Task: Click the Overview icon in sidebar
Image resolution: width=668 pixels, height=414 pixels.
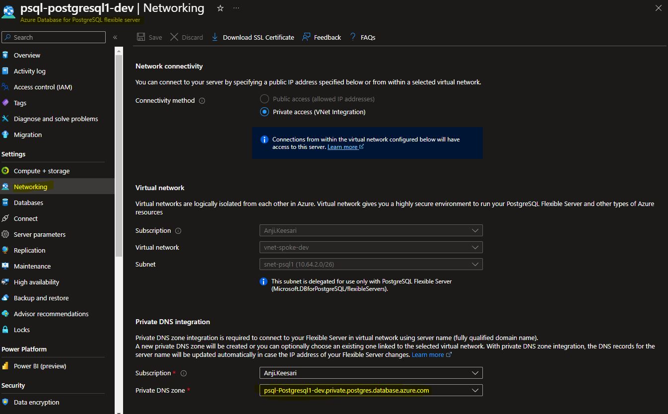Action: 5,55
